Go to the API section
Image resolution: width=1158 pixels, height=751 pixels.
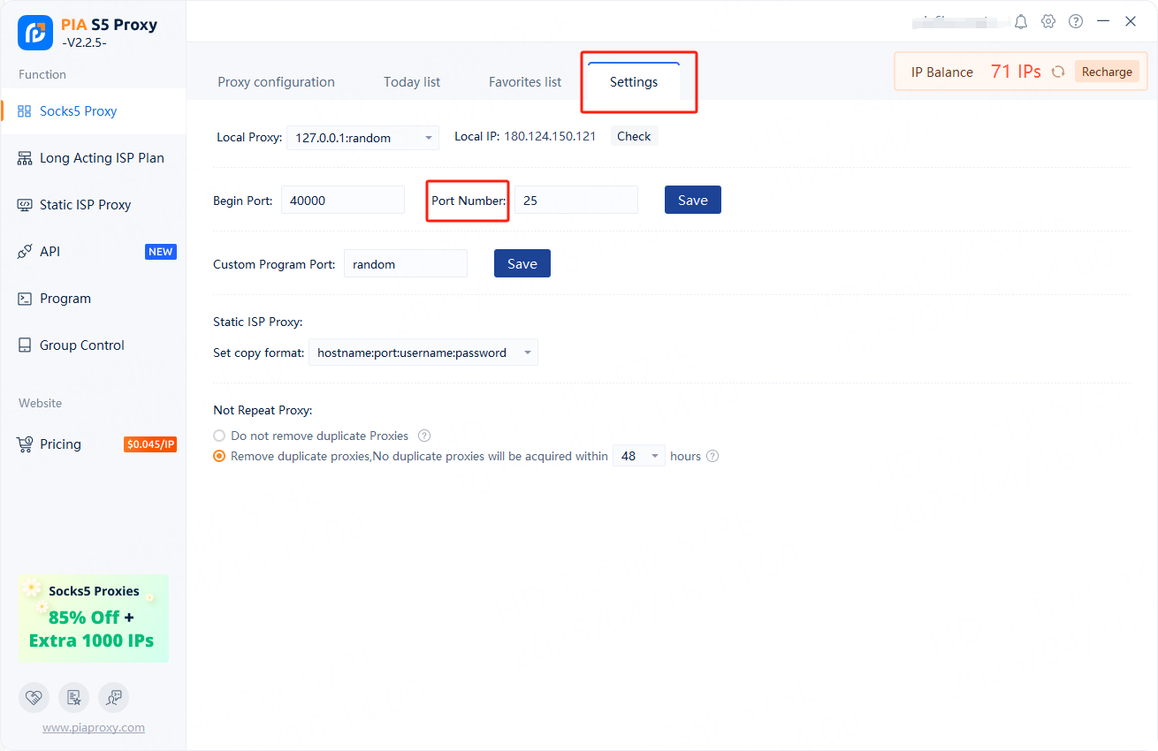coord(50,252)
